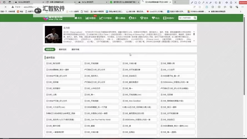The height and width of the screenshot is (139, 247).
Task: Open the DJ舞曲 section
Action: click(120, 18)
